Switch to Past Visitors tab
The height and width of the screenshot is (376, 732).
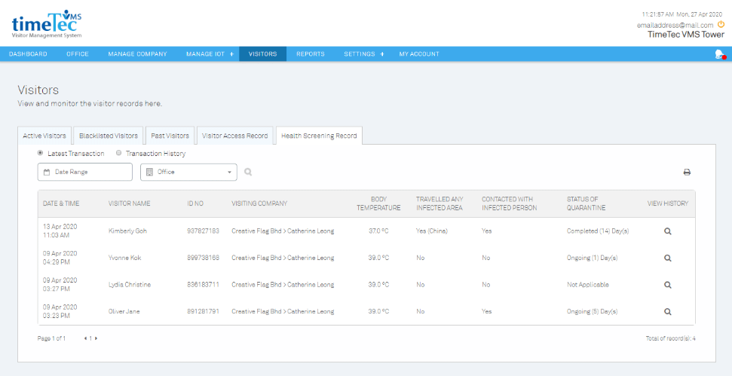(170, 136)
